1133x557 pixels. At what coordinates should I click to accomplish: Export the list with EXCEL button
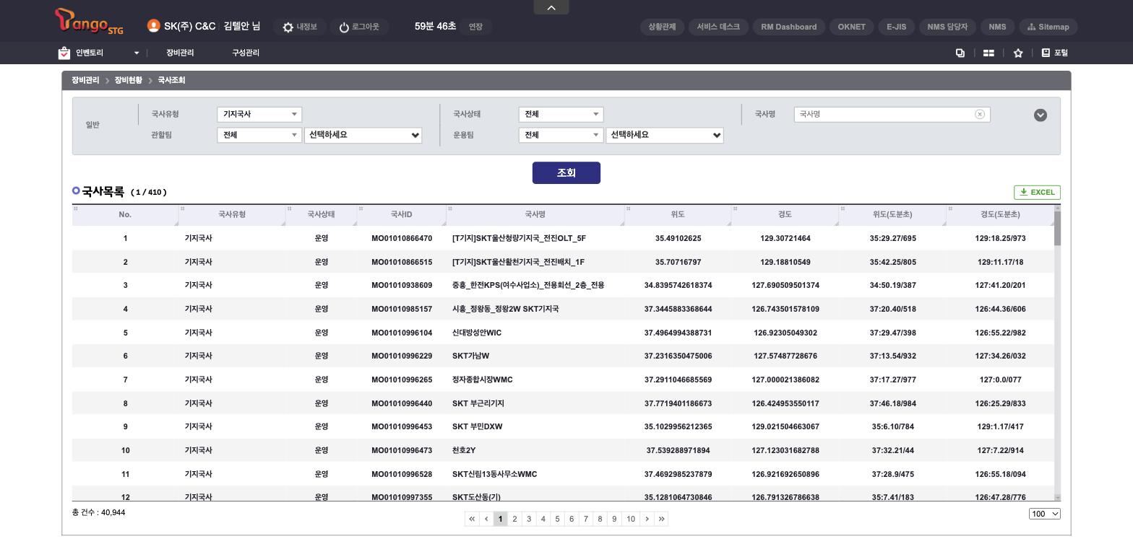click(1037, 192)
